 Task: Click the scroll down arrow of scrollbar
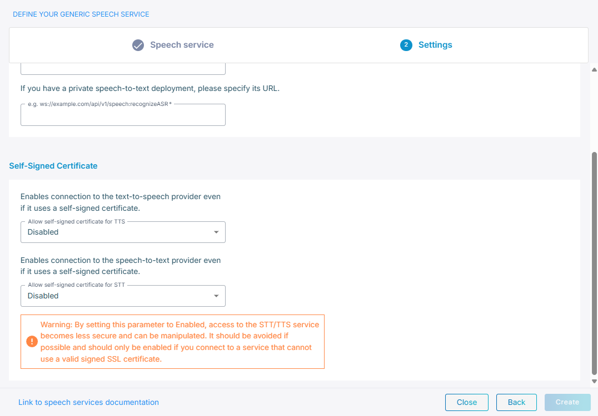click(x=594, y=382)
